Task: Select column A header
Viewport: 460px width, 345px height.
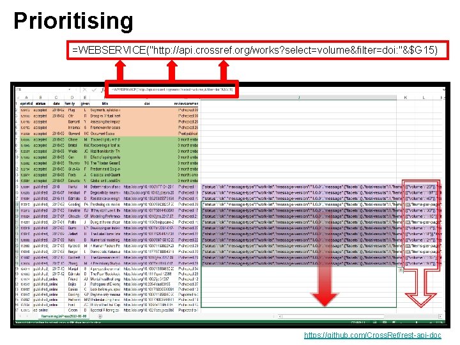Action: click(26, 97)
